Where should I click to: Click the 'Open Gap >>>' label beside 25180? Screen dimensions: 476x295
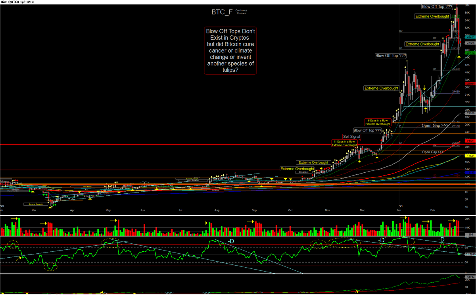[x=436, y=125]
